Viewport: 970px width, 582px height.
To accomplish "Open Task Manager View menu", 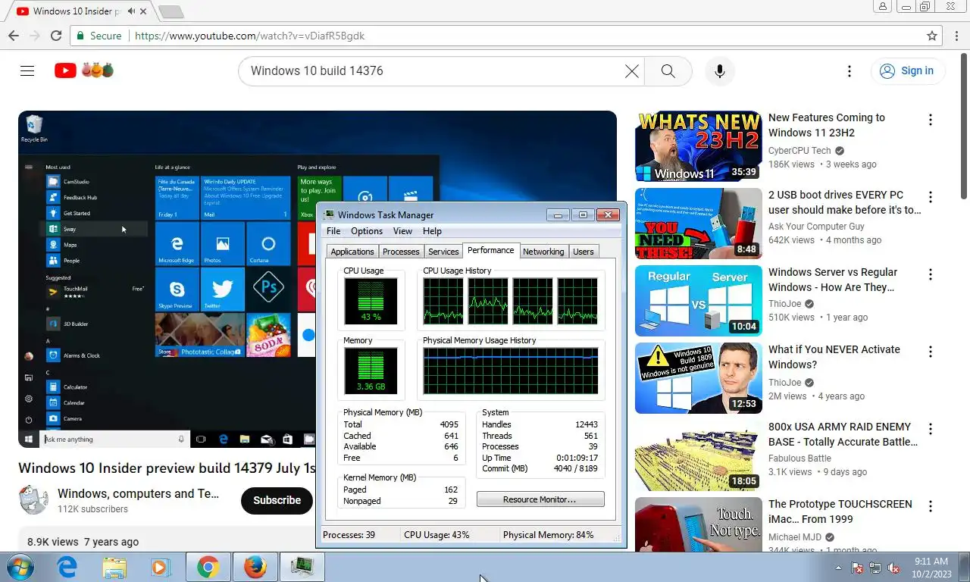I will (x=402, y=231).
